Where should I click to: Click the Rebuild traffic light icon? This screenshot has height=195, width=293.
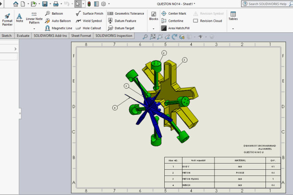tap(89, 4)
